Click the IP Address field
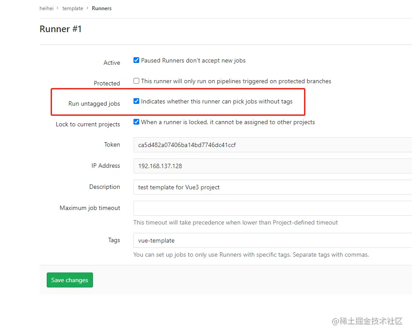Screen dimensions: 412x335 [x=273, y=166]
